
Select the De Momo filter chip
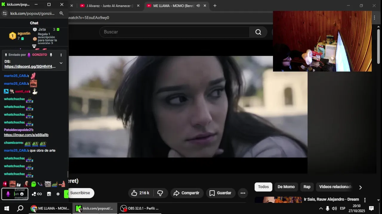286,187
